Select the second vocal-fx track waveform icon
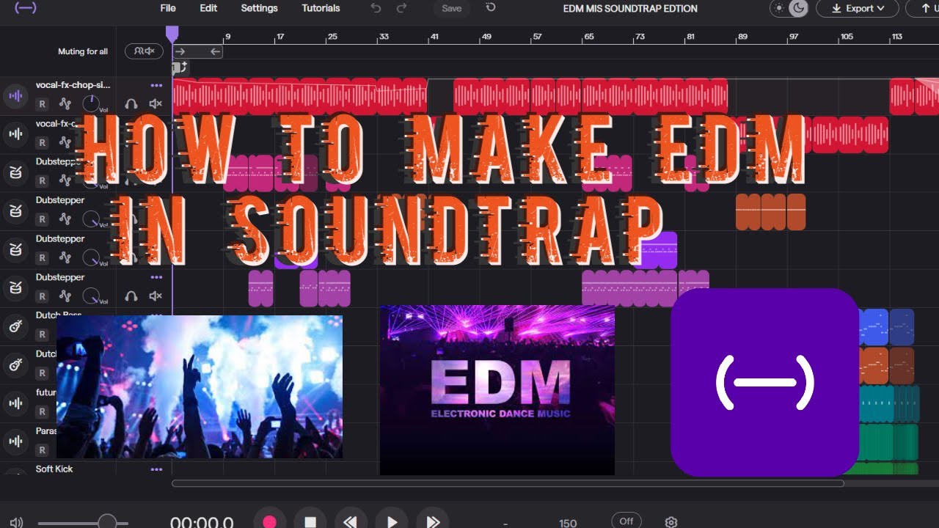The height and width of the screenshot is (528, 939). click(15, 134)
